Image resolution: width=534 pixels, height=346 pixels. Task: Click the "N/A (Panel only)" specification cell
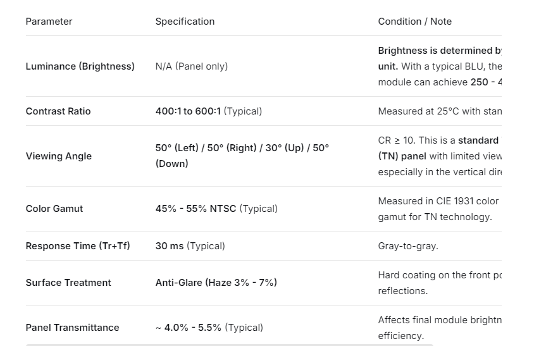(x=191, y=66)
